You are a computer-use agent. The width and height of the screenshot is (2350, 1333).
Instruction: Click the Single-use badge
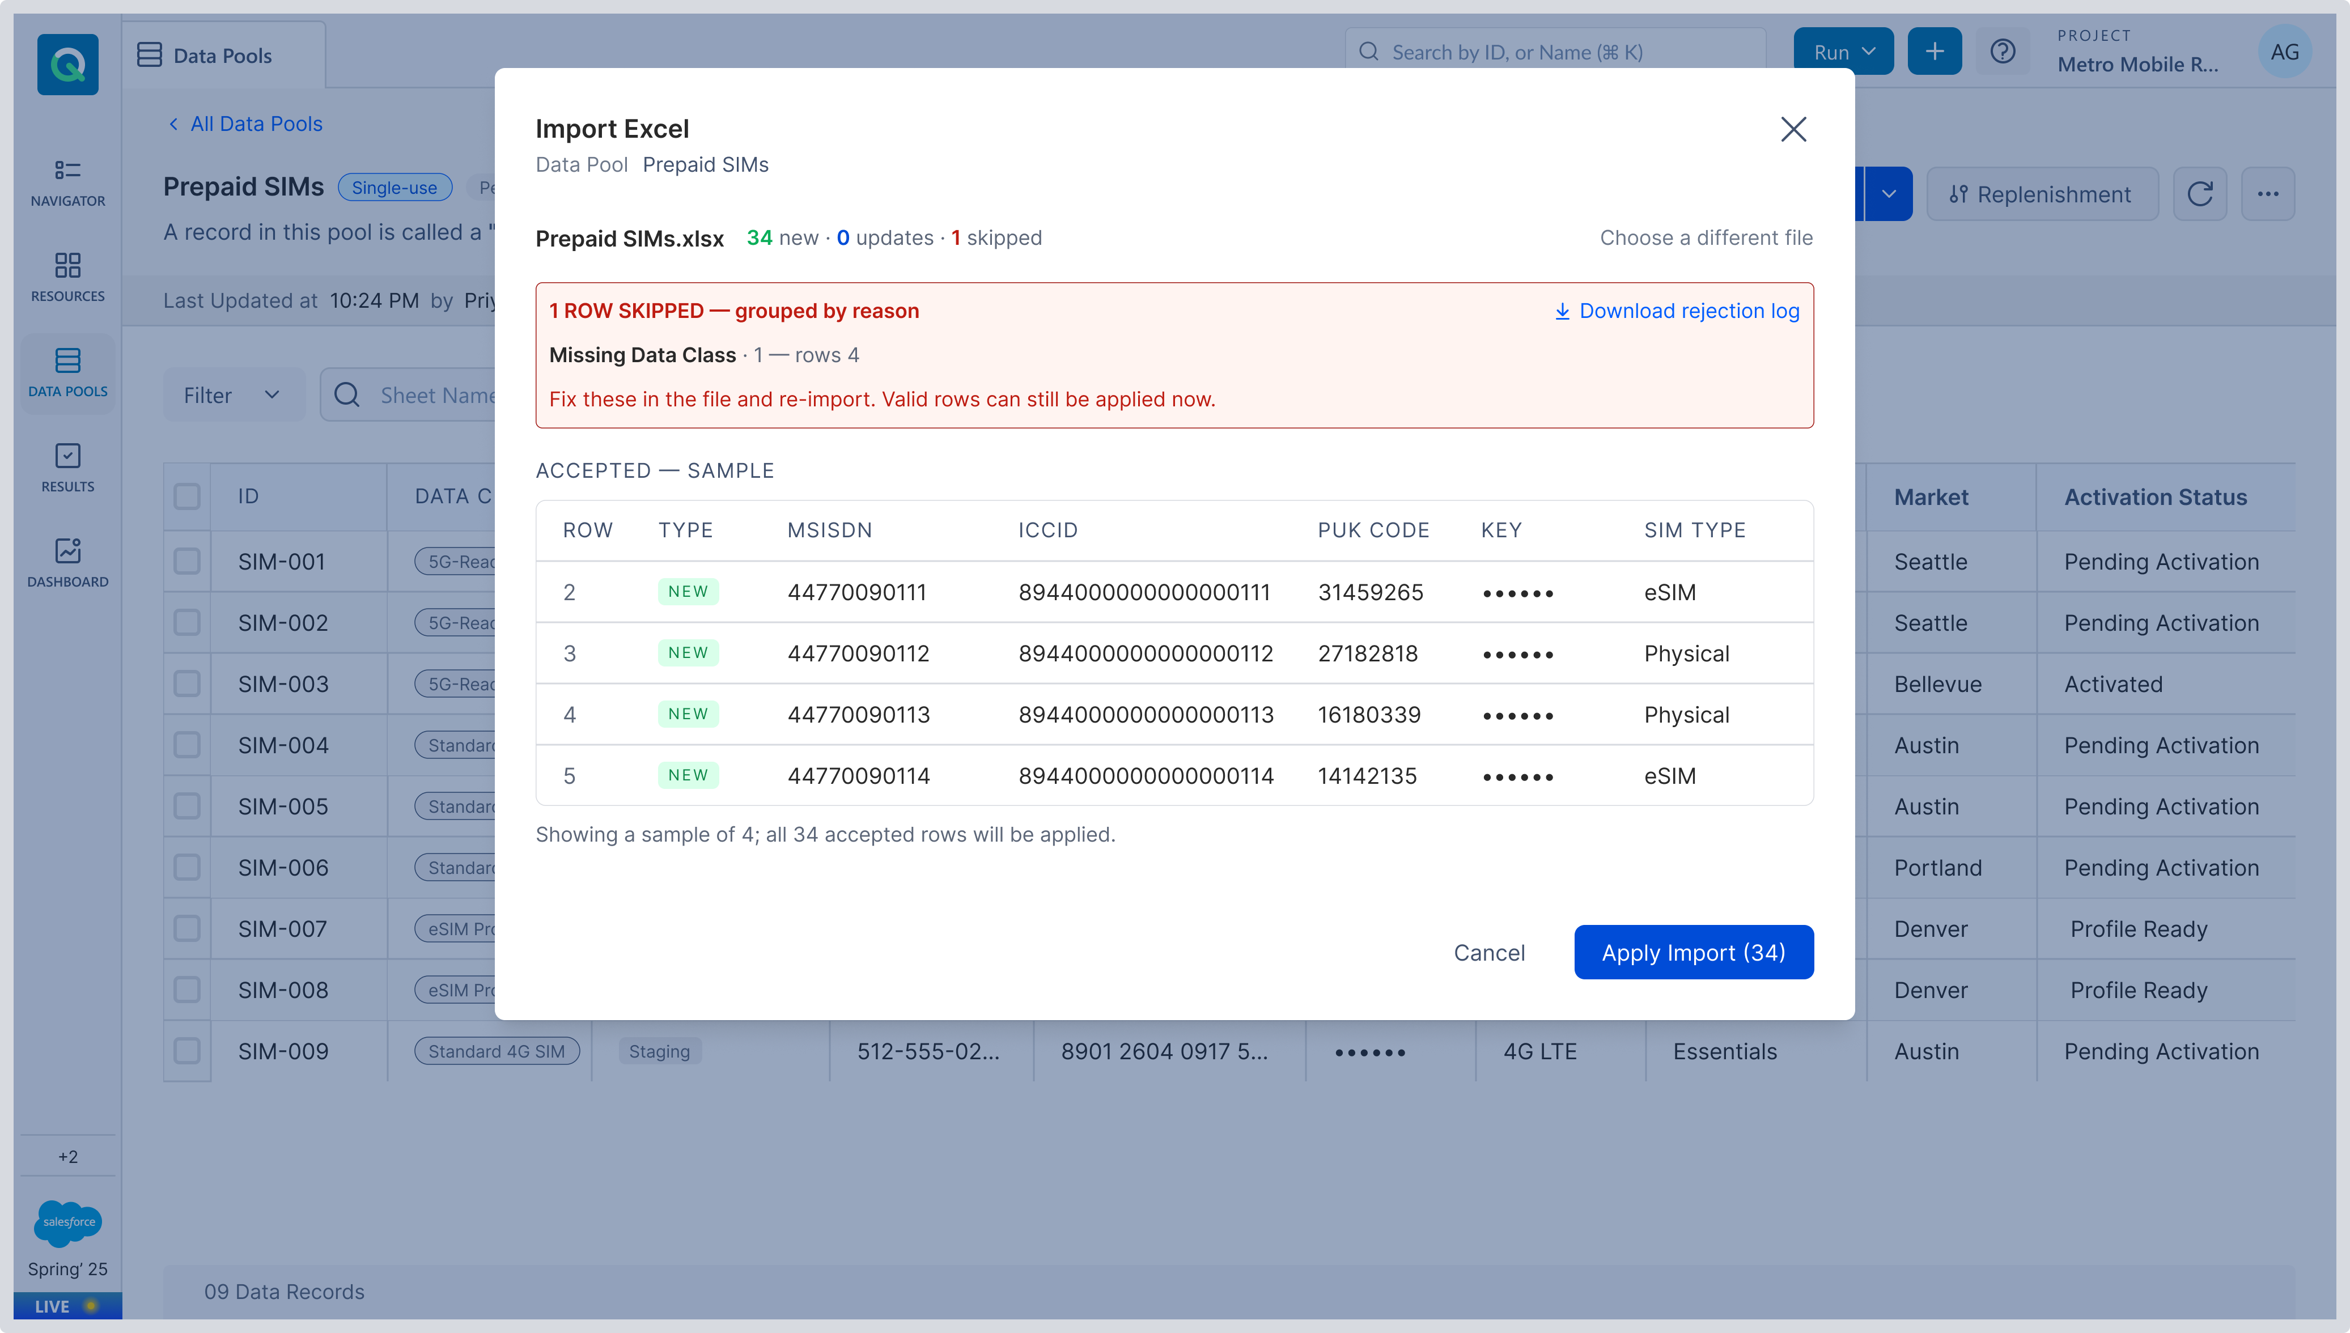point(395,188)
